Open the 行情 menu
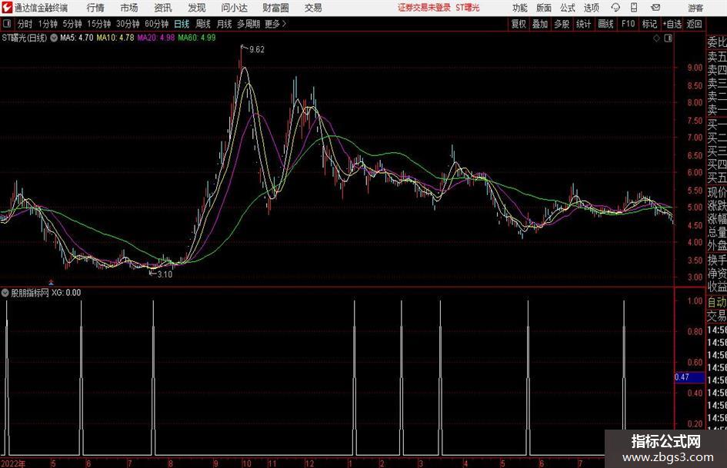The height and width of the screenshot is (468, 727). [95, 8]
